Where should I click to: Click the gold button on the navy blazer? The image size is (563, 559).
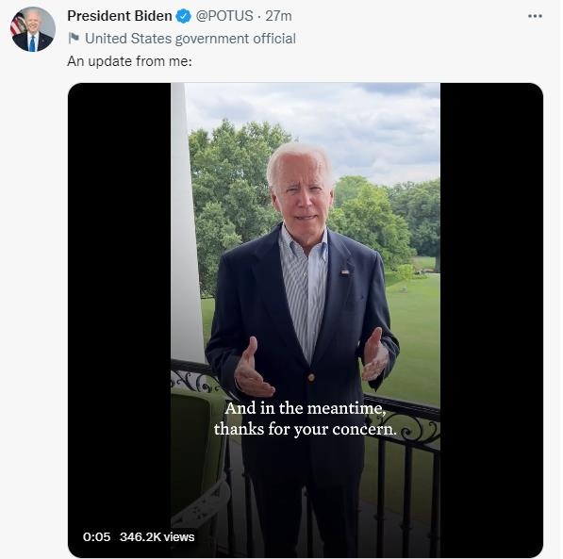coord(311,377)
